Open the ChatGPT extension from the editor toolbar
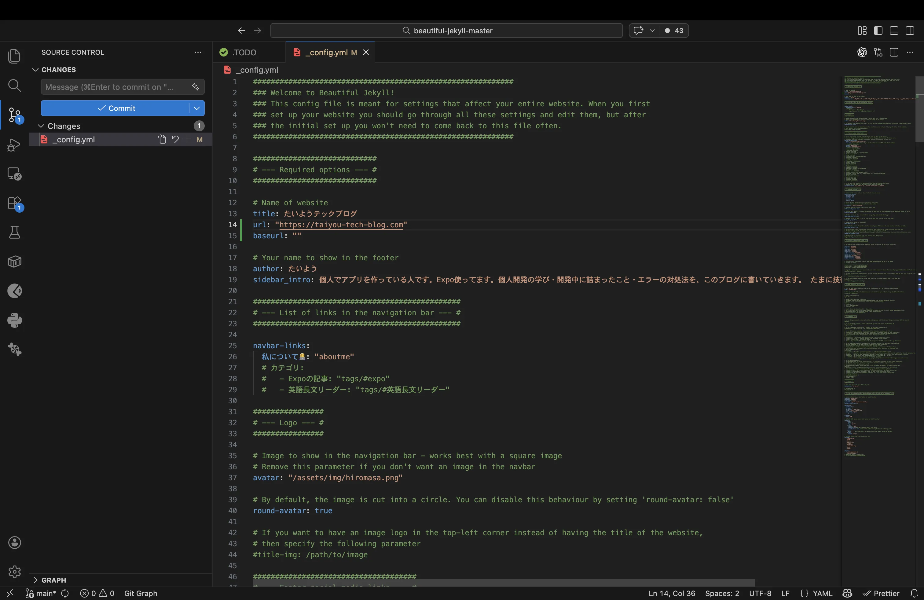The image size is (924, 600). 862,53
